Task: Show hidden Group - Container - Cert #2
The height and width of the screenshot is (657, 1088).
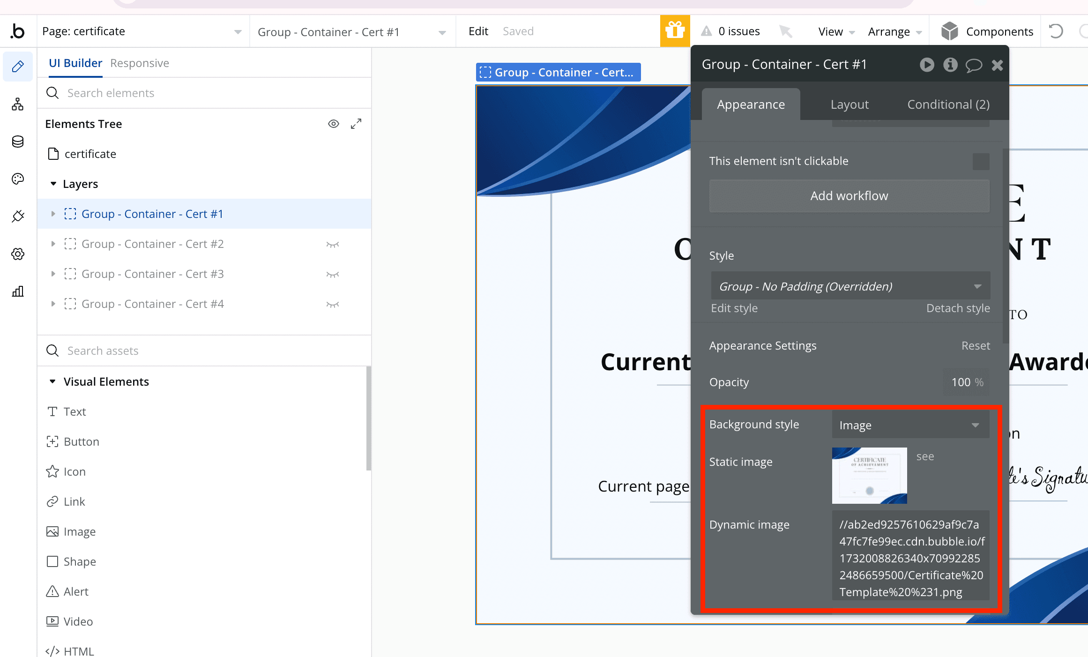Action: tap(332, 244)
